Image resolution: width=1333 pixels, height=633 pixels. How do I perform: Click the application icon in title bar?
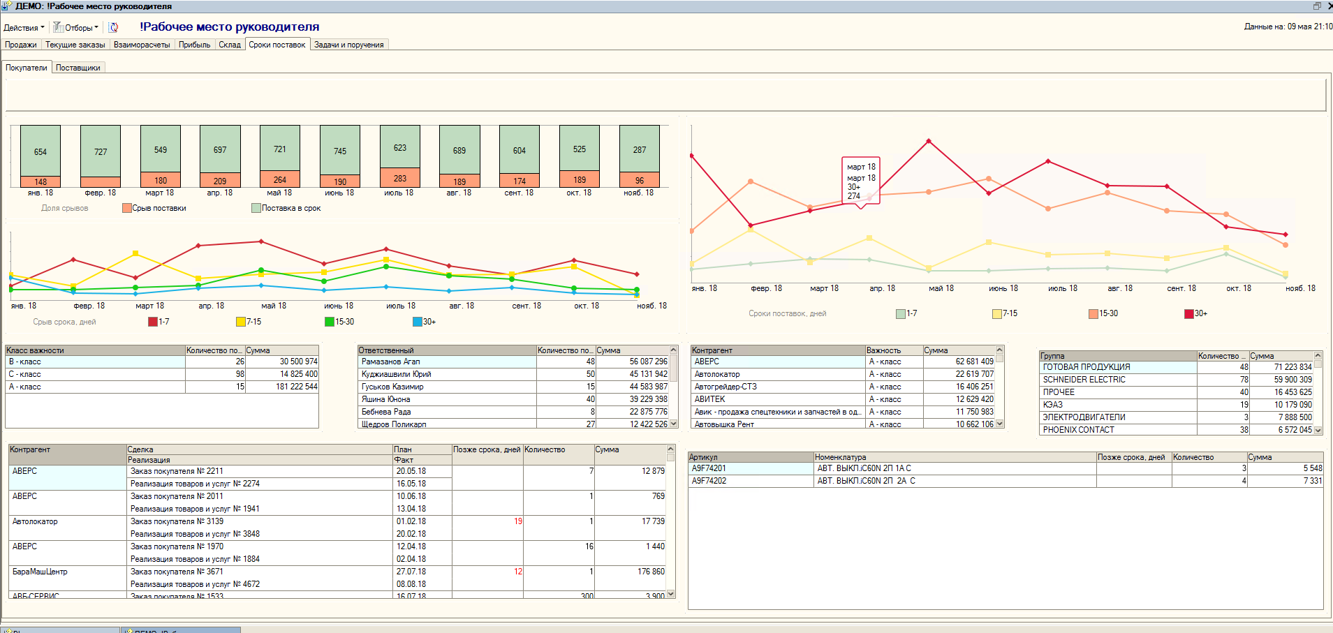tap(6, 6)
